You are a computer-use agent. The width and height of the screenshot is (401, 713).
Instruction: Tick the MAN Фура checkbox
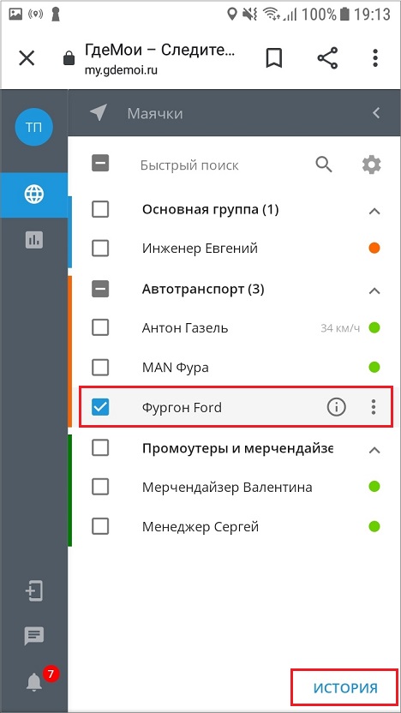click(100, 367)
